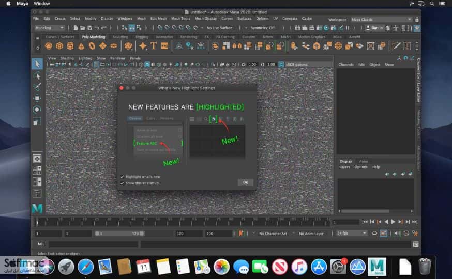Click the Save Scene icon
Screen dimensions: 452x279
click(89, 28)
